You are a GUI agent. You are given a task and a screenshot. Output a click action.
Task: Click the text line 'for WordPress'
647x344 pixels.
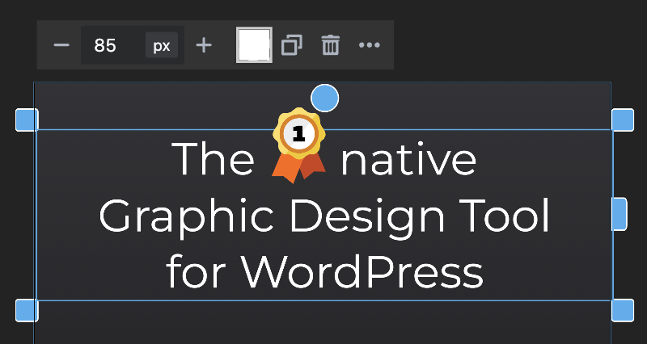pyautogui.click(x=324, y=272)
